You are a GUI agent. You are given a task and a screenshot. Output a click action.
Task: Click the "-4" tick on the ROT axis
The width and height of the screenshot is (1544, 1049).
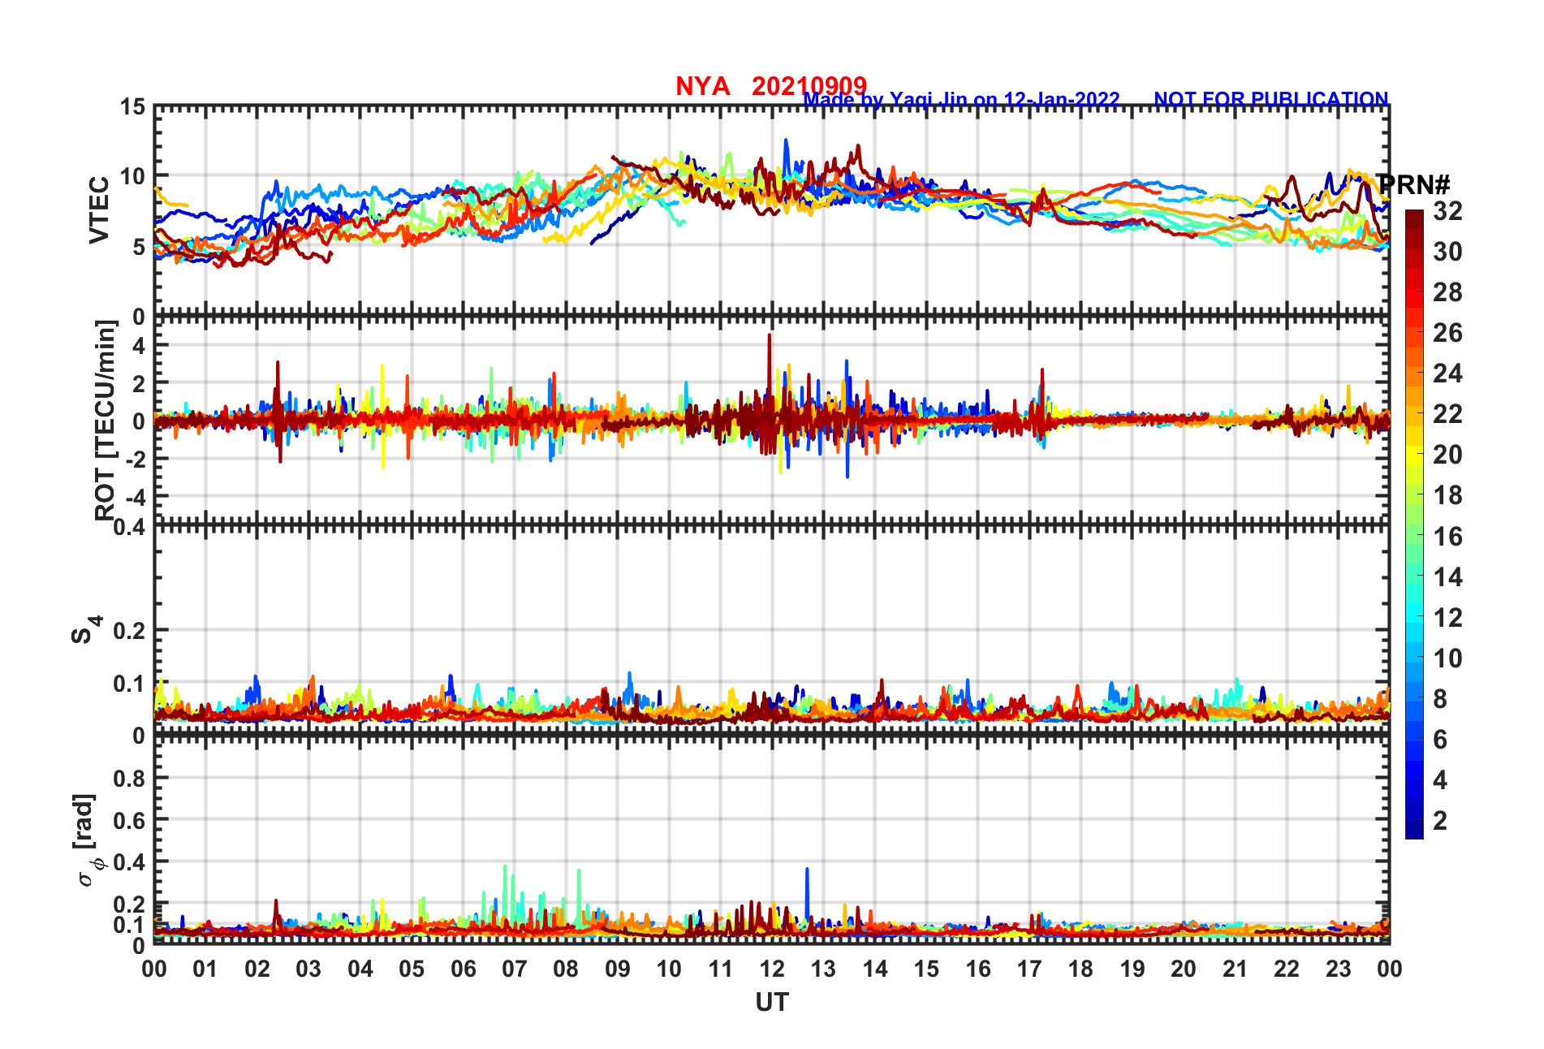click(134, 497)
